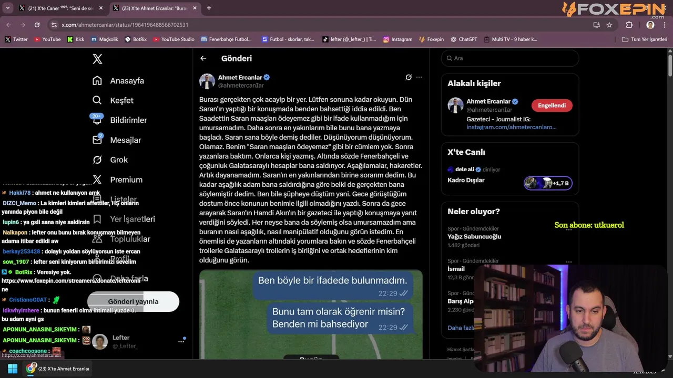Open Yağız Sabuncuoğlu trending topic
Image resolution: width=673 pixels, height=378 pixels.
[474, 237]
